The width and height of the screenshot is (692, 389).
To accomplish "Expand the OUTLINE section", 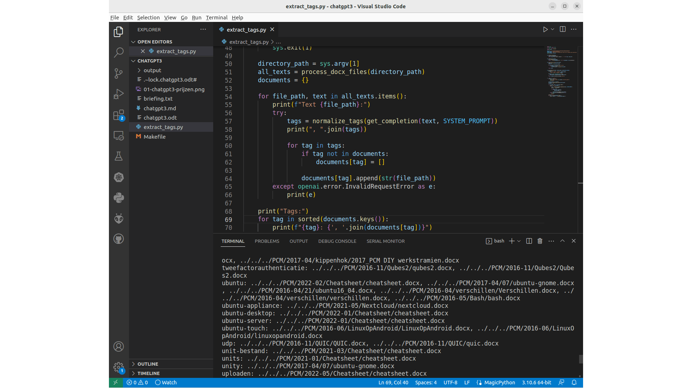I will [148, 364].
